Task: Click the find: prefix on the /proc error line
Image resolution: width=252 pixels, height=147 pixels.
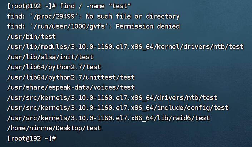Action: point(16,16)
